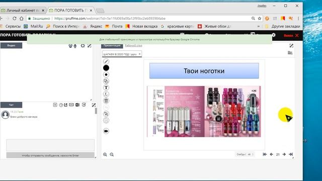Advance to the next slide
Screen dimensions: 322x181
[x=284, y=154]
